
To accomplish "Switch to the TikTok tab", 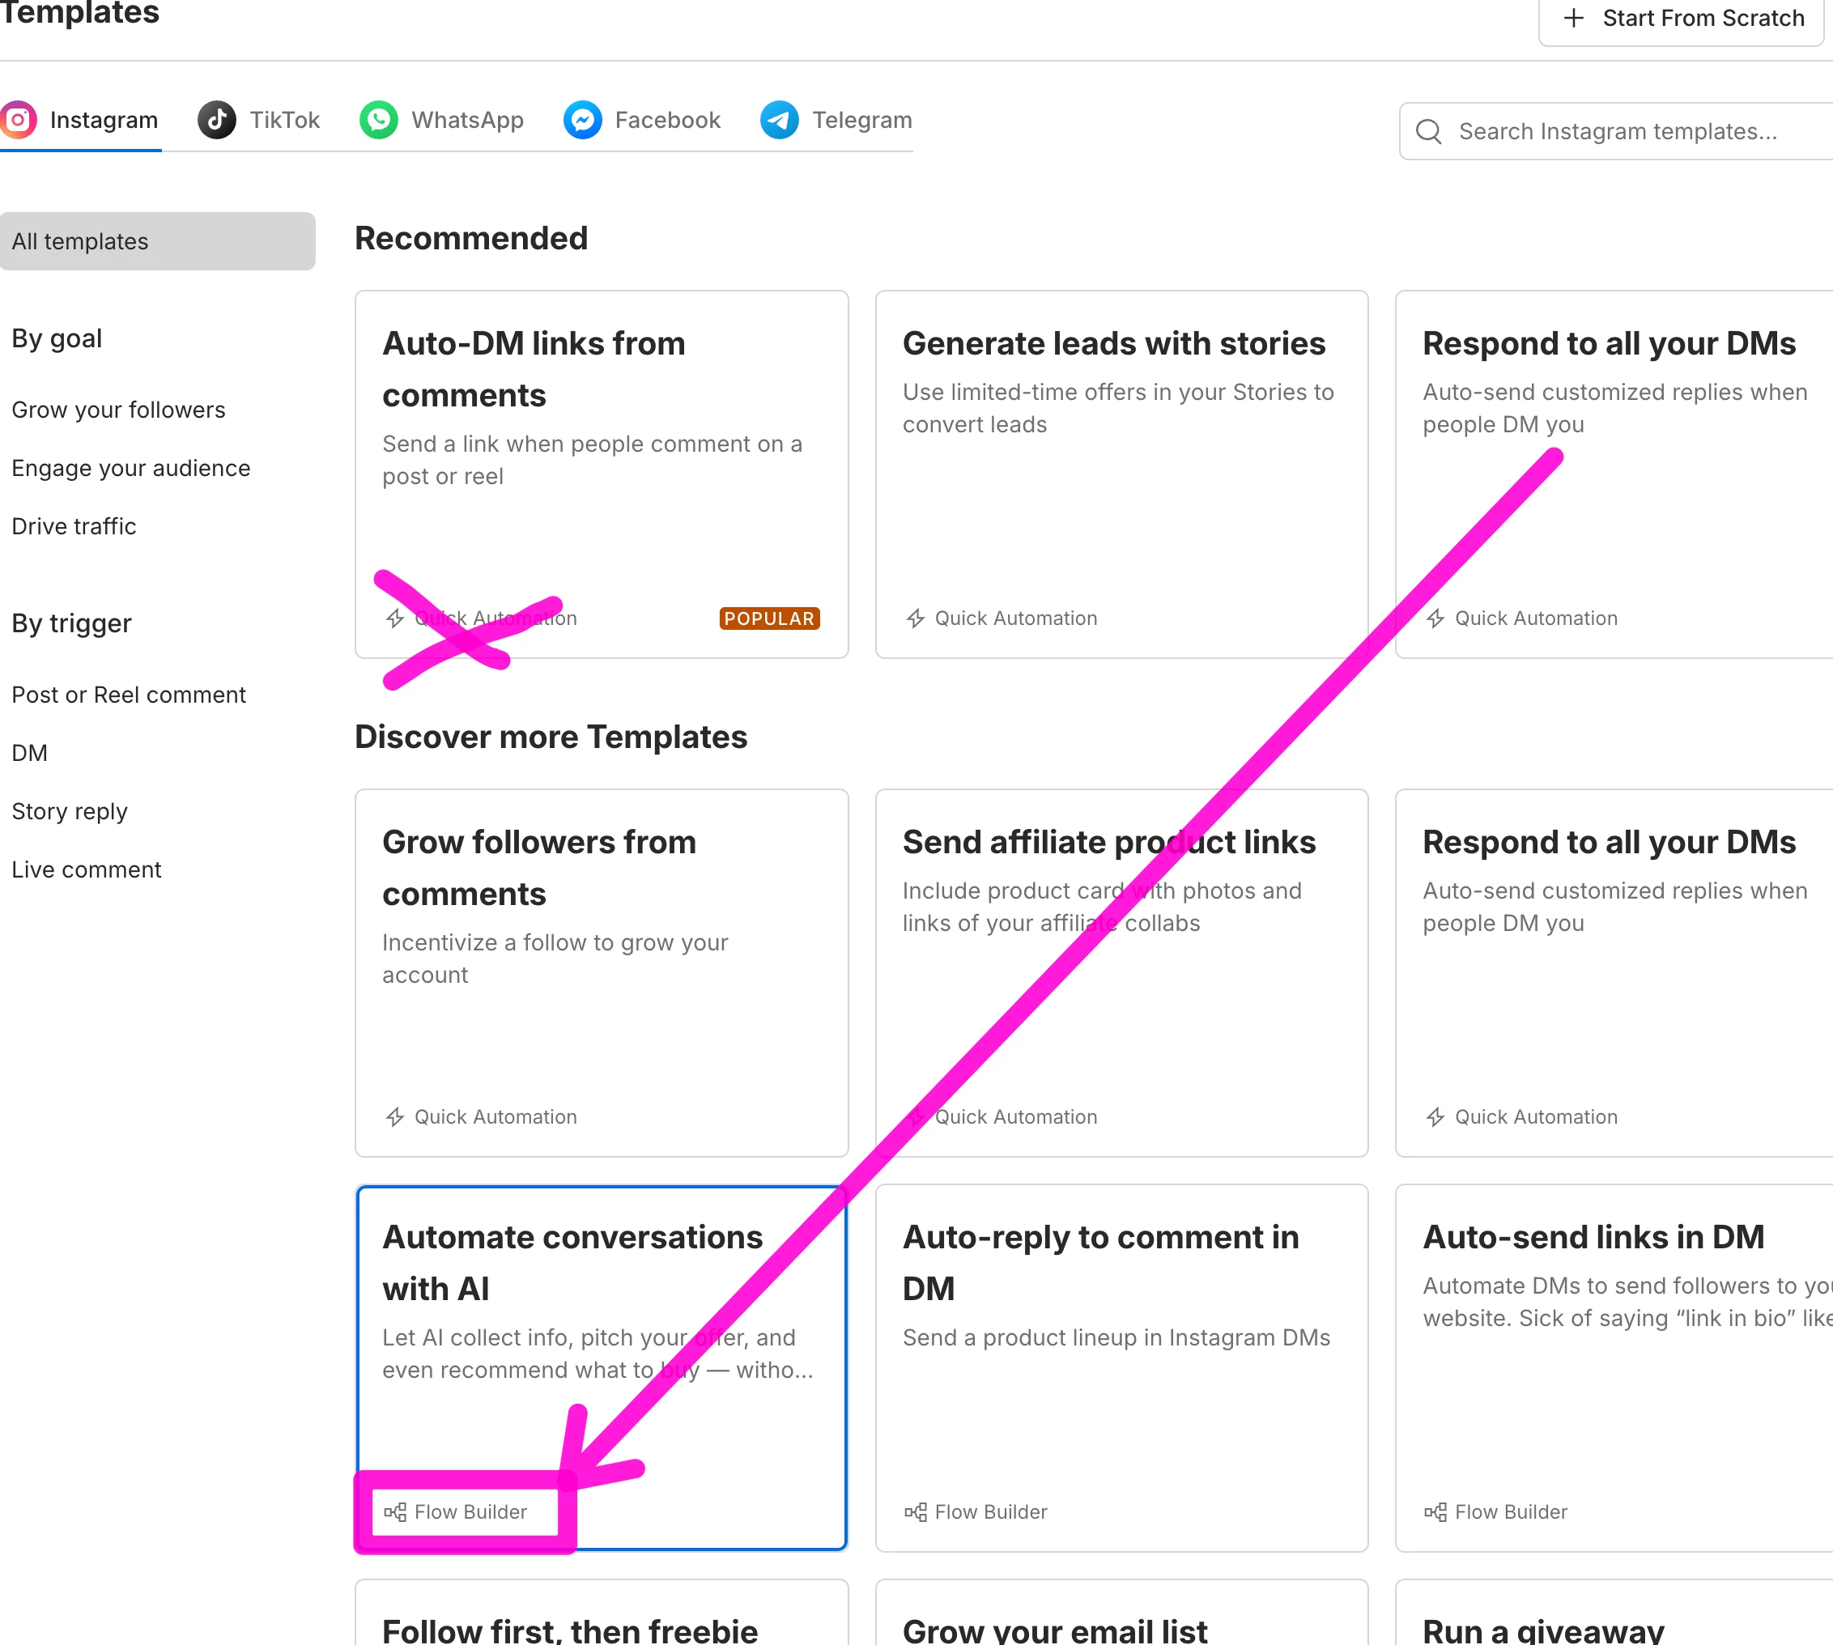I will (x=284, y=120).
